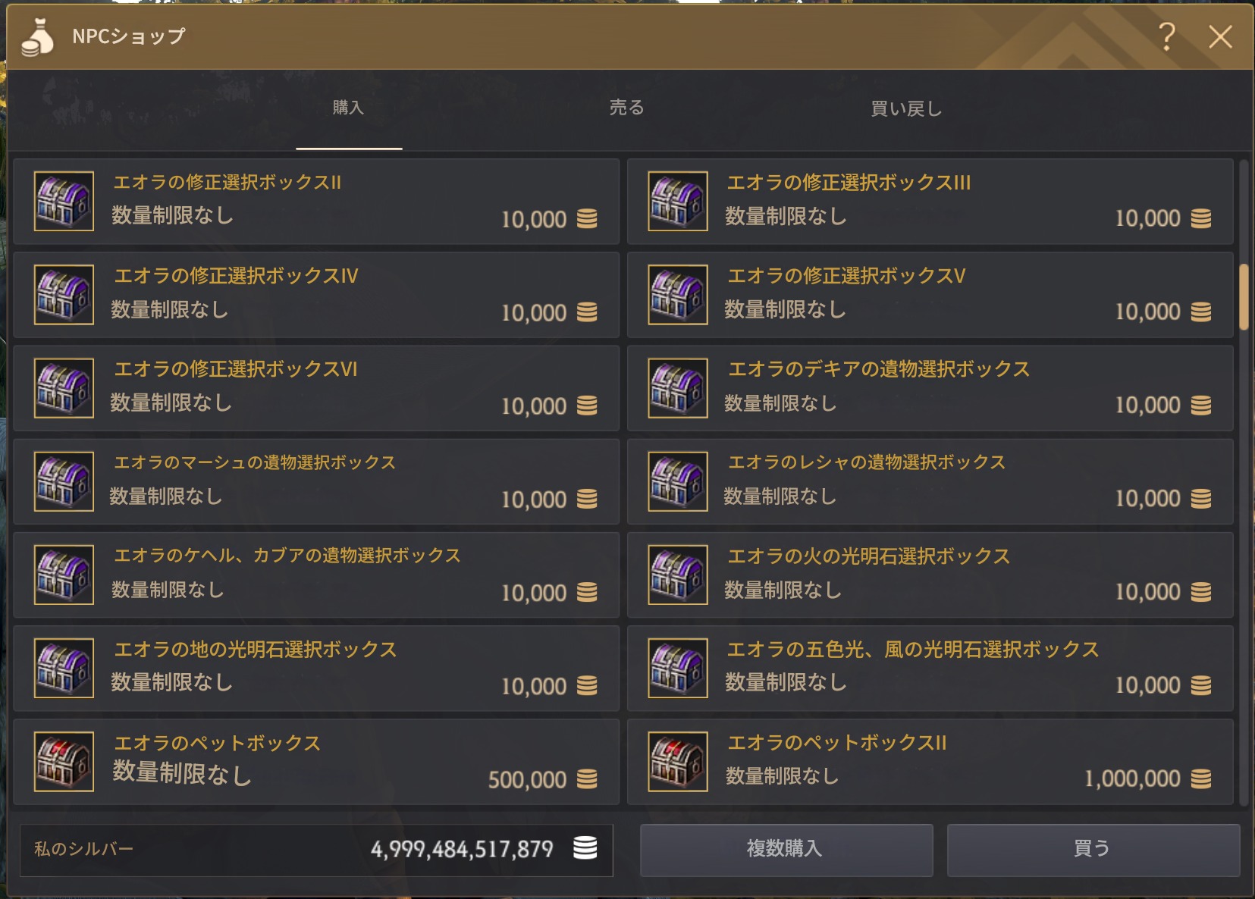
Task: Switch to the 売る tab
Action: [627, 108]
